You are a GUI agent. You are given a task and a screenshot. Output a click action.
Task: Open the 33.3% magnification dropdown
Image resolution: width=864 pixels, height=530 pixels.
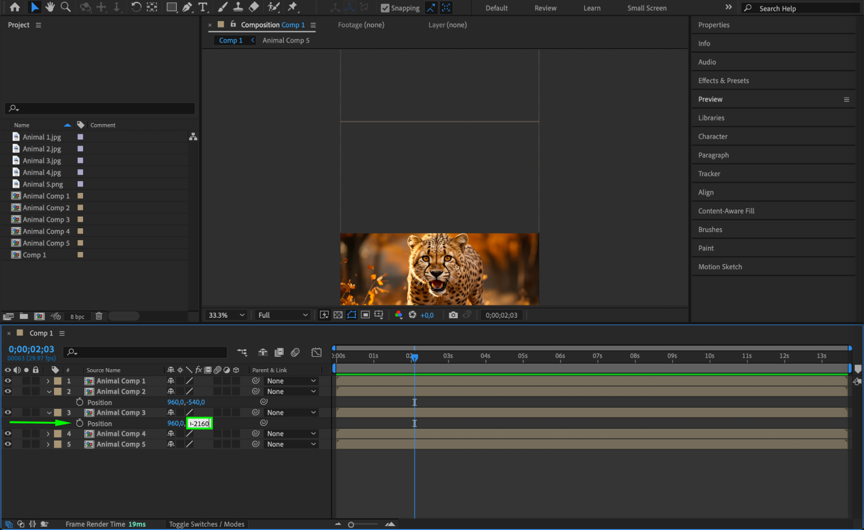coord(226,315)
